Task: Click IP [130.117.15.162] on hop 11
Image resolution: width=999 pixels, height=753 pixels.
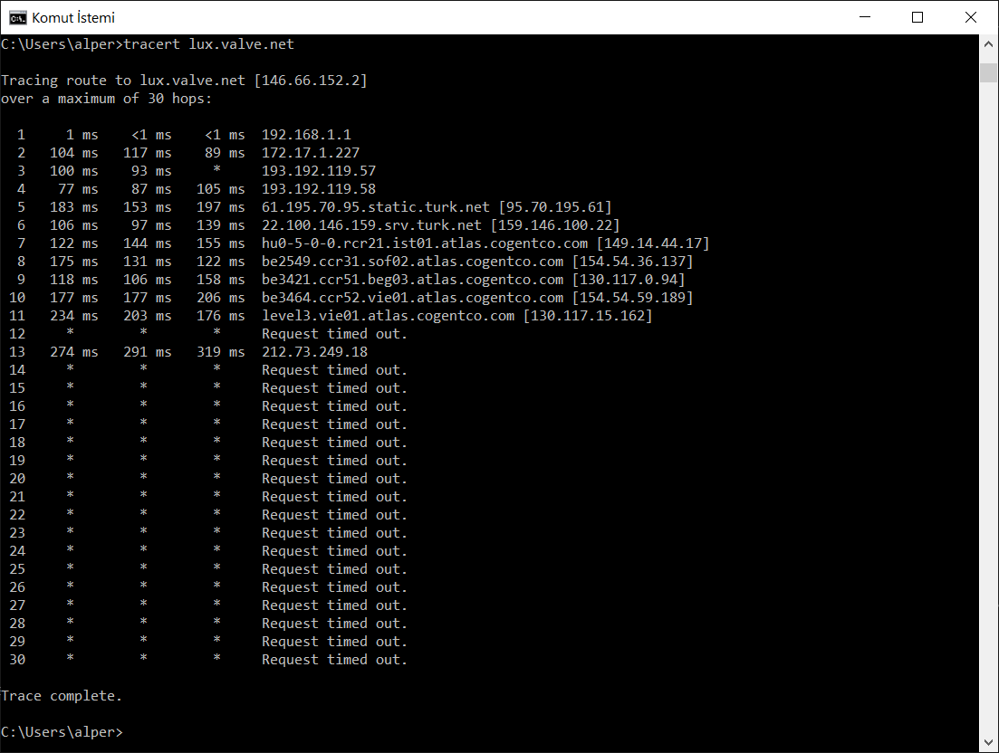Action: (x=588, y=316)
